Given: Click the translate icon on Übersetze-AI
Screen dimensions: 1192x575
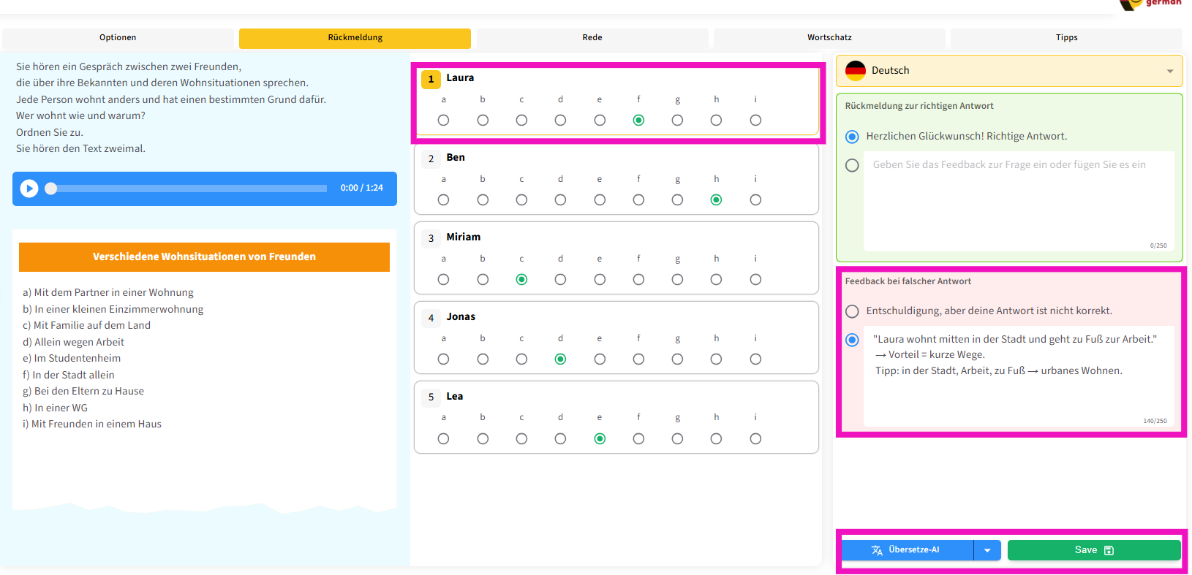Looking at the screenshot, I should point(877,550).
